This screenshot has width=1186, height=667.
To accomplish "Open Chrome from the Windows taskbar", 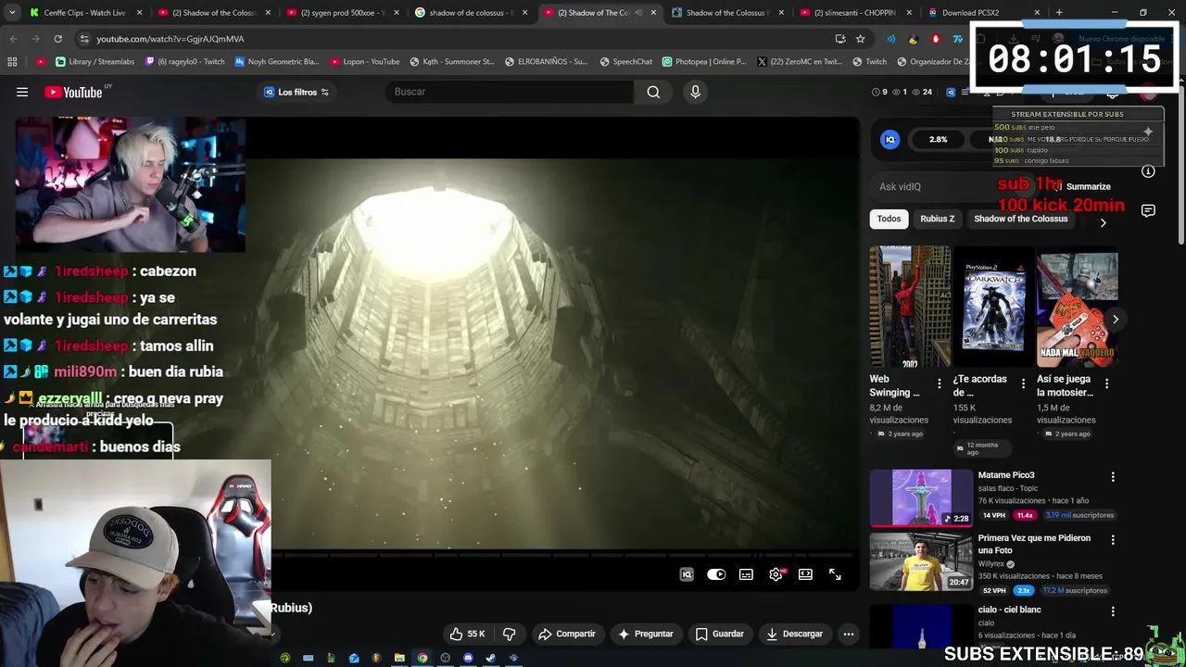I will tap(423, 658).
